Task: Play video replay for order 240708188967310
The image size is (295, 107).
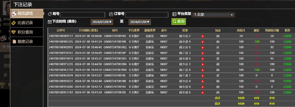Action: click(203, 70)
